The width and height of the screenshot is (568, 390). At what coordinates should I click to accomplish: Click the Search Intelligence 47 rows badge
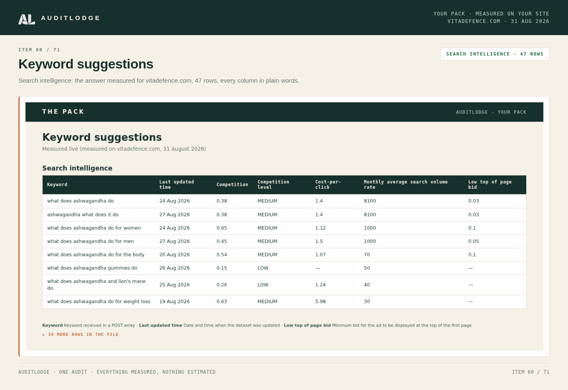(494, 54)
